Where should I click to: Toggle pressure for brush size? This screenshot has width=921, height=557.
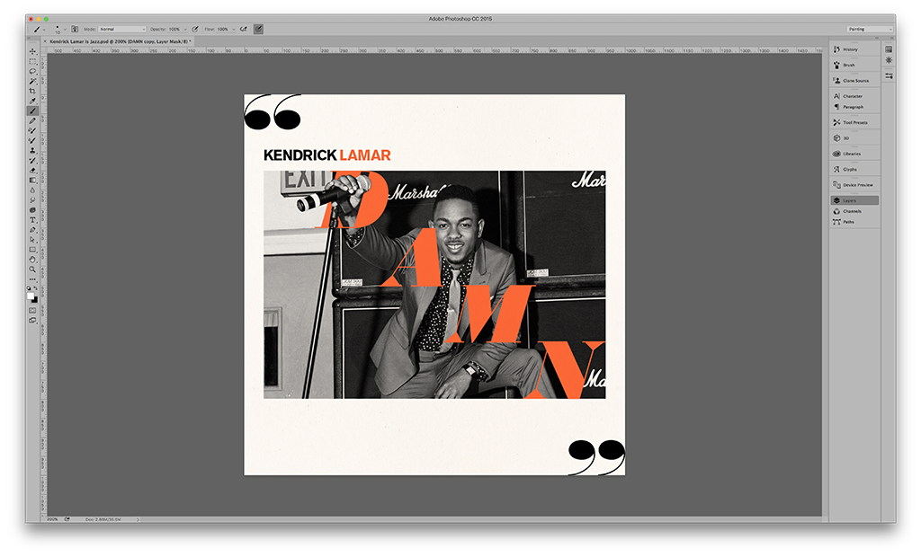(258, 29)
